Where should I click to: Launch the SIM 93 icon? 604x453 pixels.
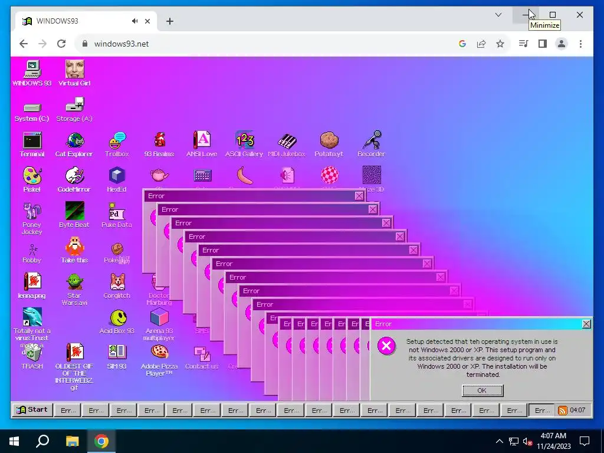[117, 357]
